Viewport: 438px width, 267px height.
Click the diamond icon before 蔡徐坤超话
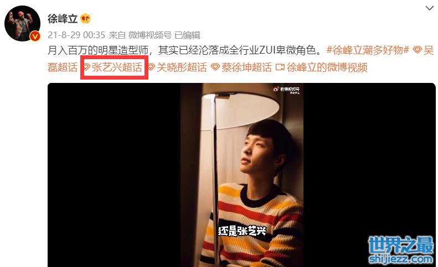coord(215,67)
